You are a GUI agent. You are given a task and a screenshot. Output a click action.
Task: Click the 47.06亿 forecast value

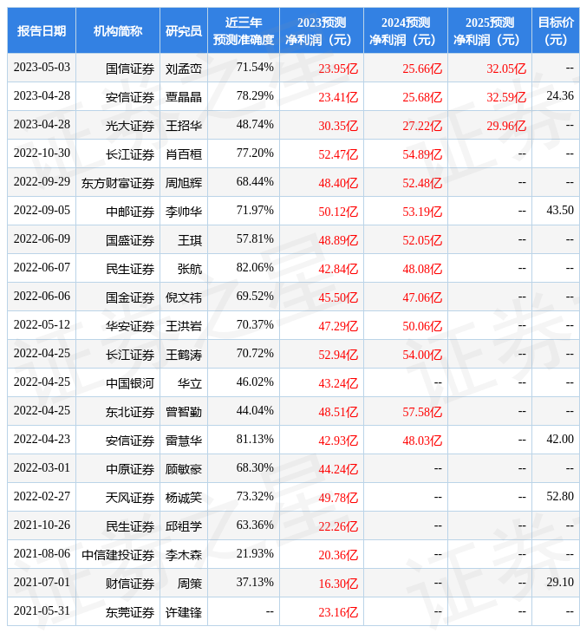[x=422, y=297]
